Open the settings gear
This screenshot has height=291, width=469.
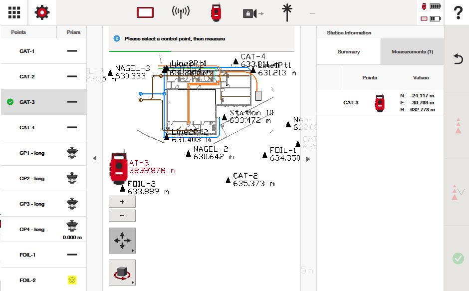42,13
